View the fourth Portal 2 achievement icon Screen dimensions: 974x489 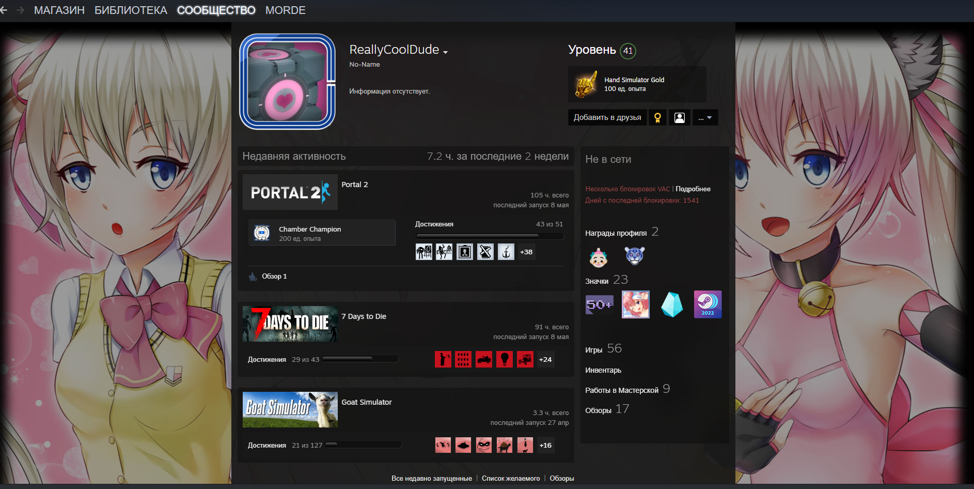(485, 252)
